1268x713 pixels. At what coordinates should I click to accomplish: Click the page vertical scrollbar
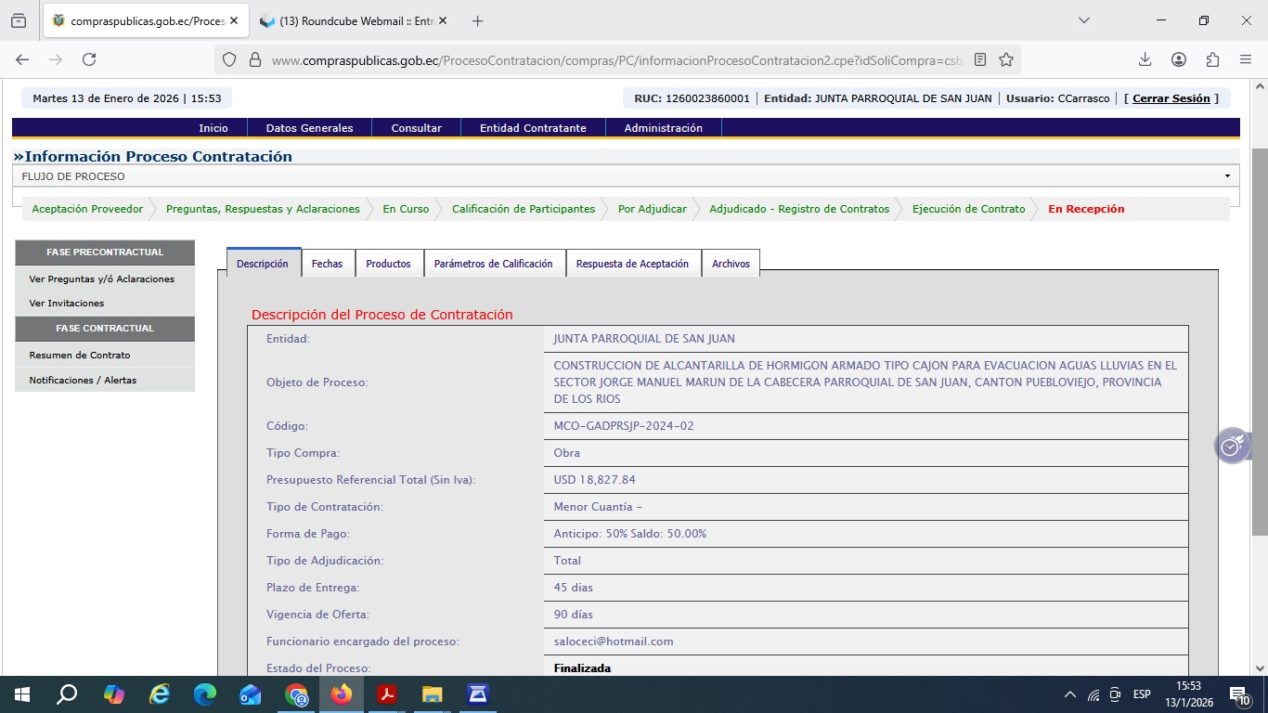[1260, 371]
